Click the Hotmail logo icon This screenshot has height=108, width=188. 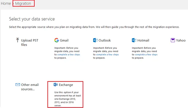click(134, 40)
